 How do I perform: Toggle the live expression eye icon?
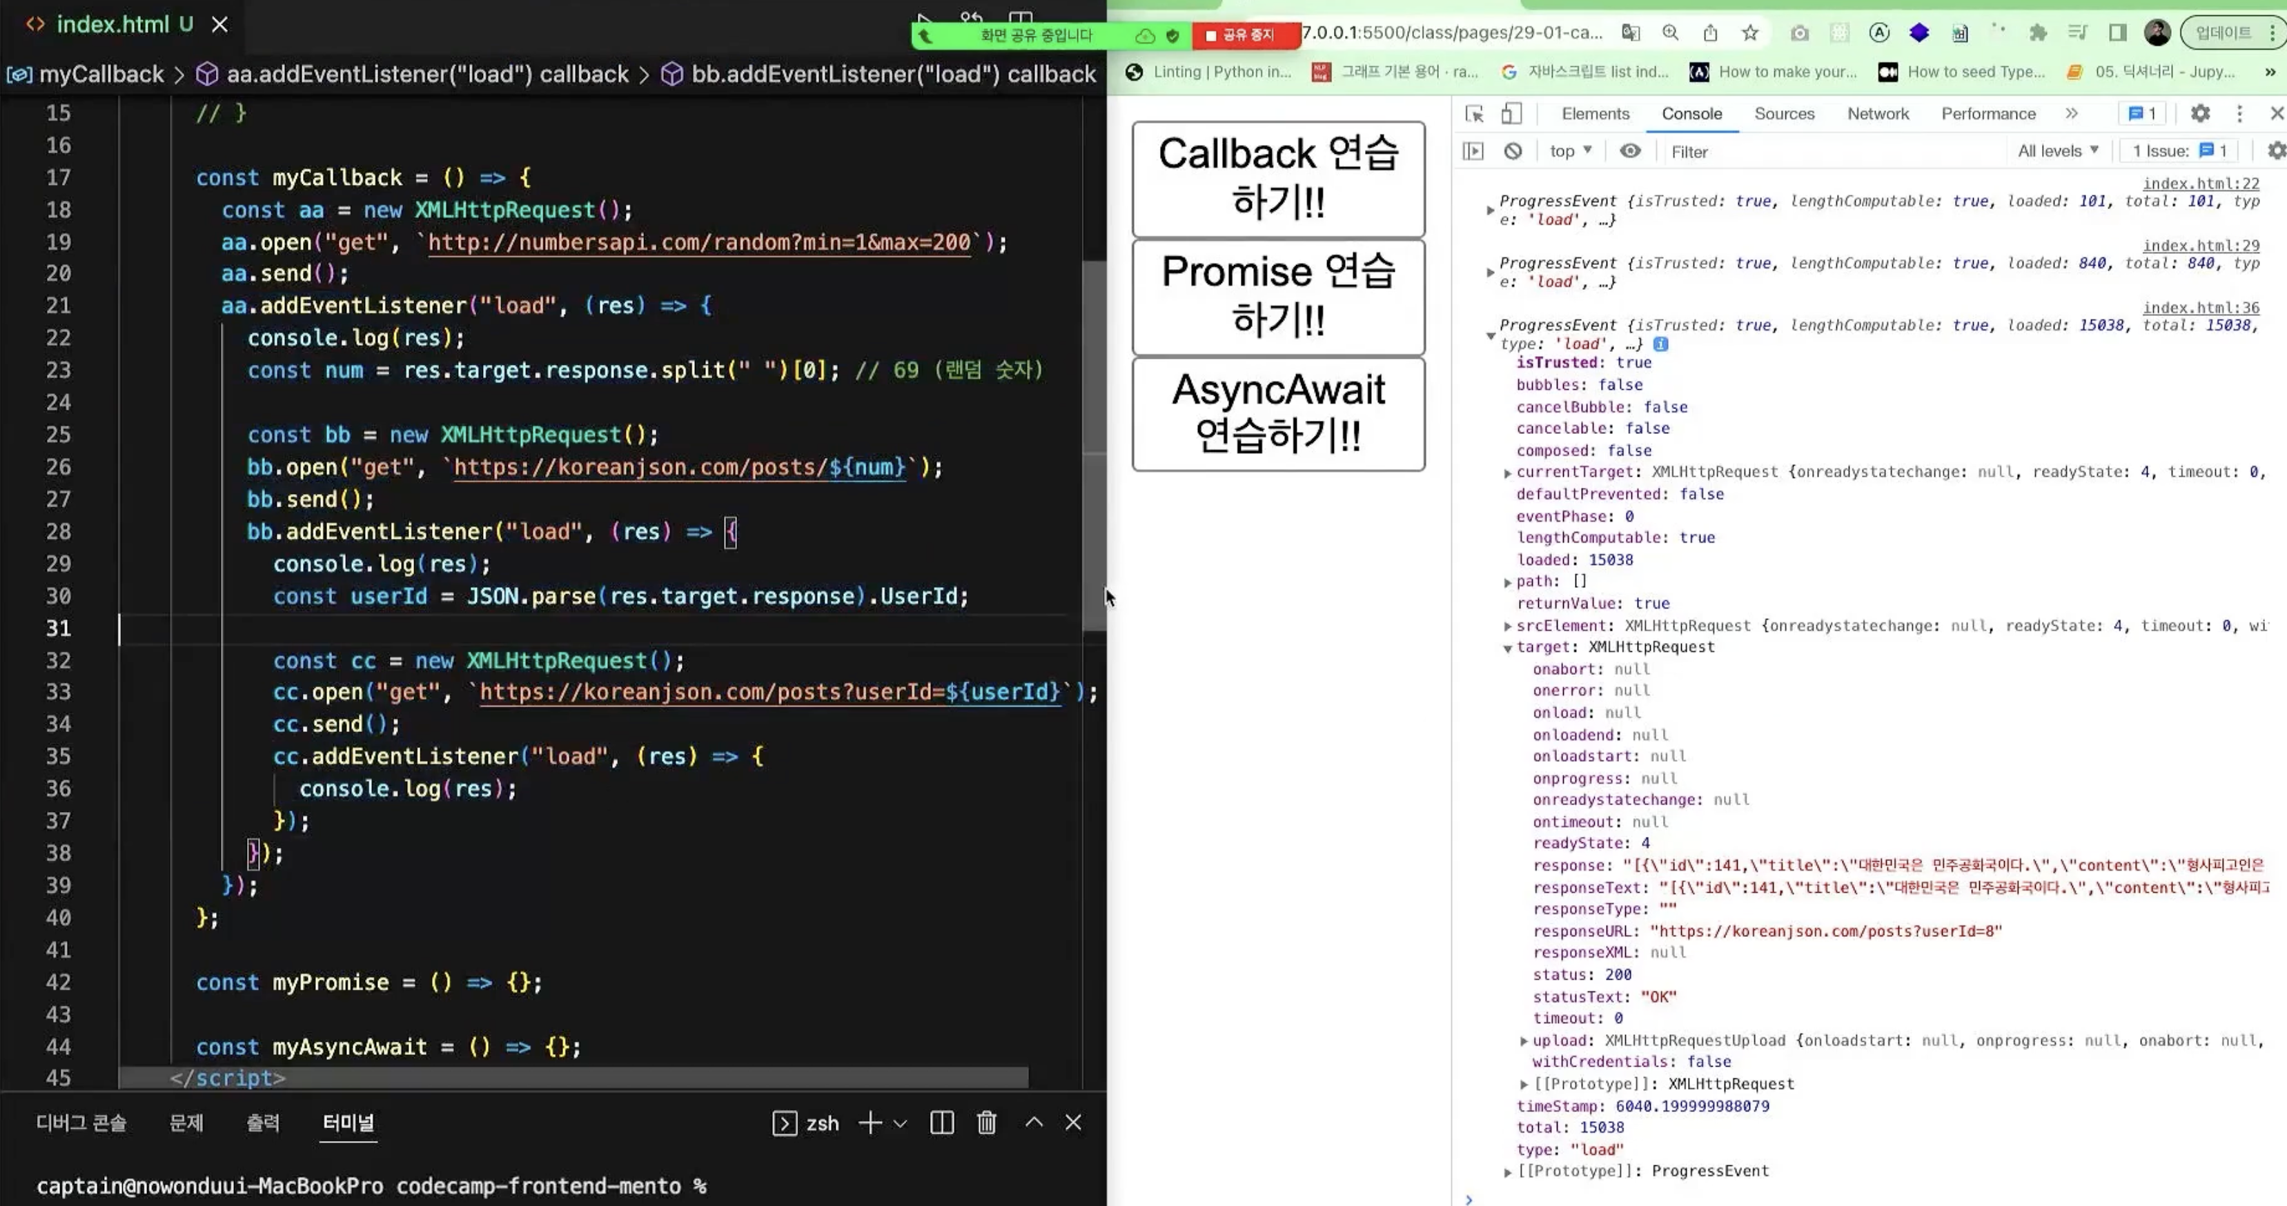tap(1630, 151)
